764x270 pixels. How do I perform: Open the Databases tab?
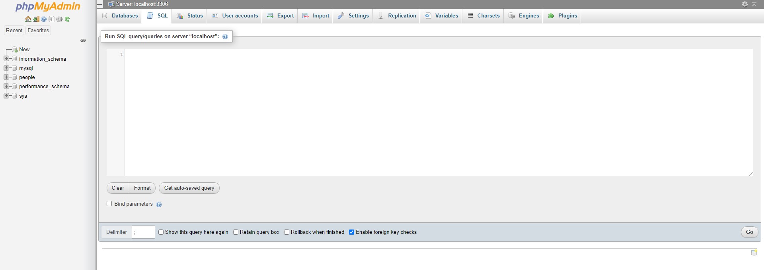coord(120,16)
